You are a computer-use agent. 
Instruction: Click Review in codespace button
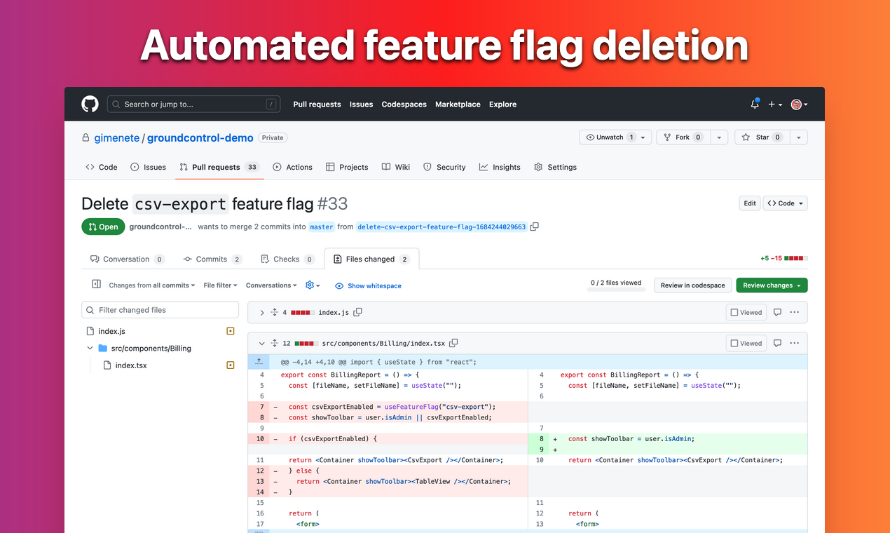[693, 285]
